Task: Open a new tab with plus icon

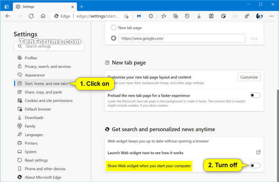Action: coord(82,7)
